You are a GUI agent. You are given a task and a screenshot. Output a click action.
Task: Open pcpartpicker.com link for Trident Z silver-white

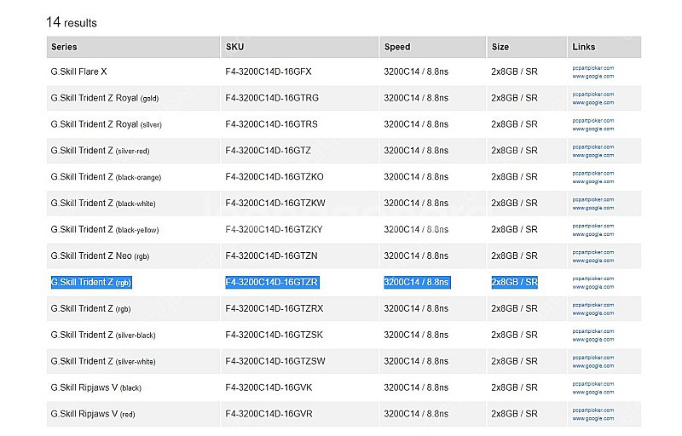click(592, 358)
